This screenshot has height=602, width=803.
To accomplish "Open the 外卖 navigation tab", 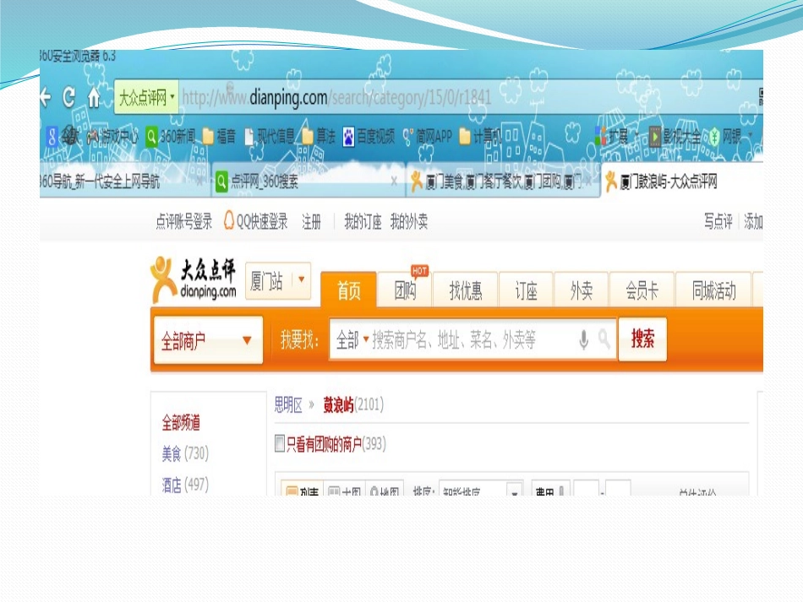I will click(x=582, y=290).
